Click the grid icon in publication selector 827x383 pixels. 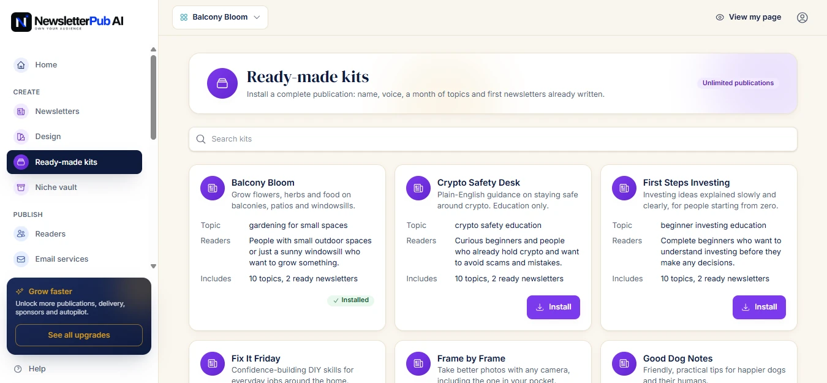click(x=184, y=17)
